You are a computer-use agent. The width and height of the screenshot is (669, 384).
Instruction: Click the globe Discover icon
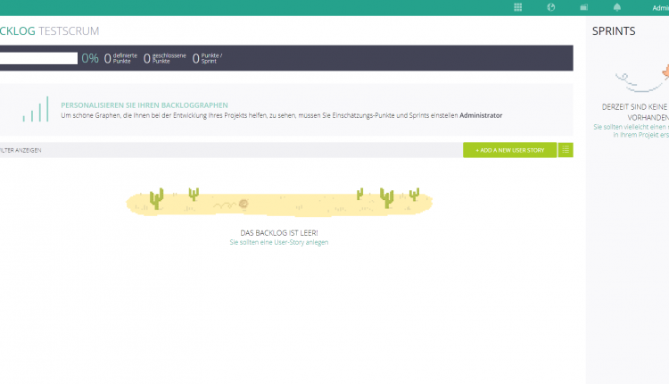[551, 8]
